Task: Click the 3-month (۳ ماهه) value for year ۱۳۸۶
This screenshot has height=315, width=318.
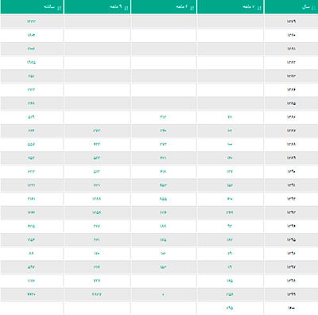Action: point(230,117)
